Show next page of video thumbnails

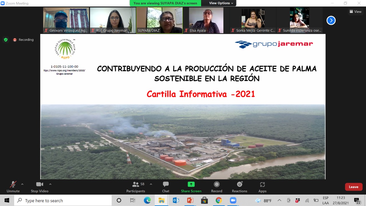(331, 20)
